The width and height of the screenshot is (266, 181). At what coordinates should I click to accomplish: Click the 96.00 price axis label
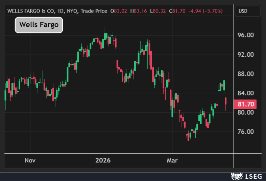tap(246, 35)
